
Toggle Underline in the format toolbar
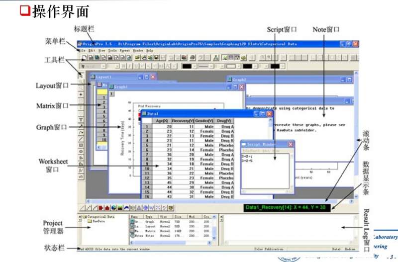coord(136,67)
